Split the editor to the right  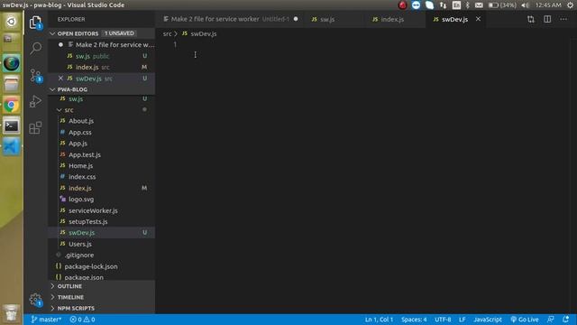tap(547, 19)
